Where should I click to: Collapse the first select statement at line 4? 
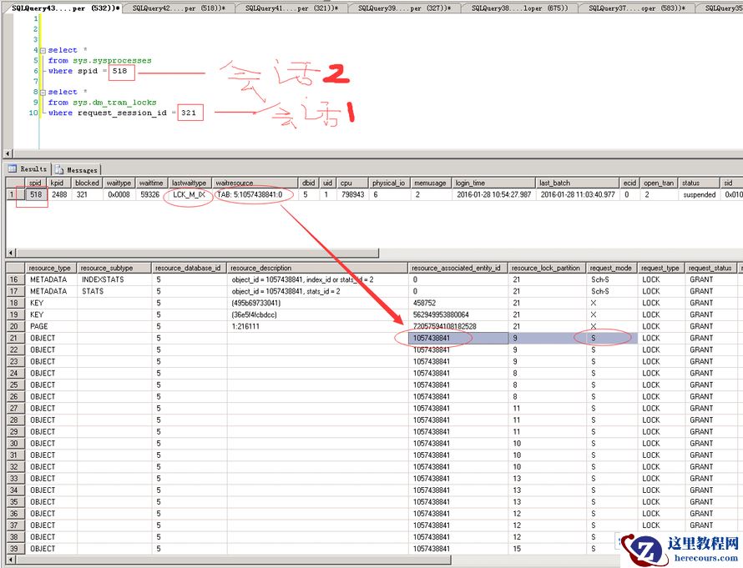43,50
